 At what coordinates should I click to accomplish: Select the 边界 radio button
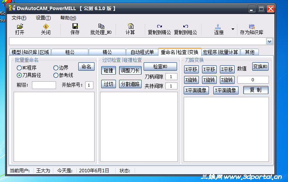tap(56, 68)
